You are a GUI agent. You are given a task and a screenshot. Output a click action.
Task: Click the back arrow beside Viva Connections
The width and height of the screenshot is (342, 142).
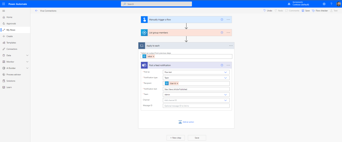coord(36,11)
